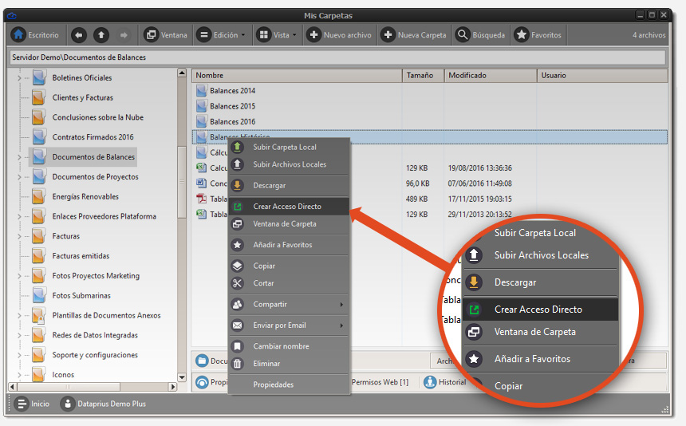Click Nuevo archivo button
Image resolution: width=686 pixels, height=426 pixels.
[x=339, y=35]
